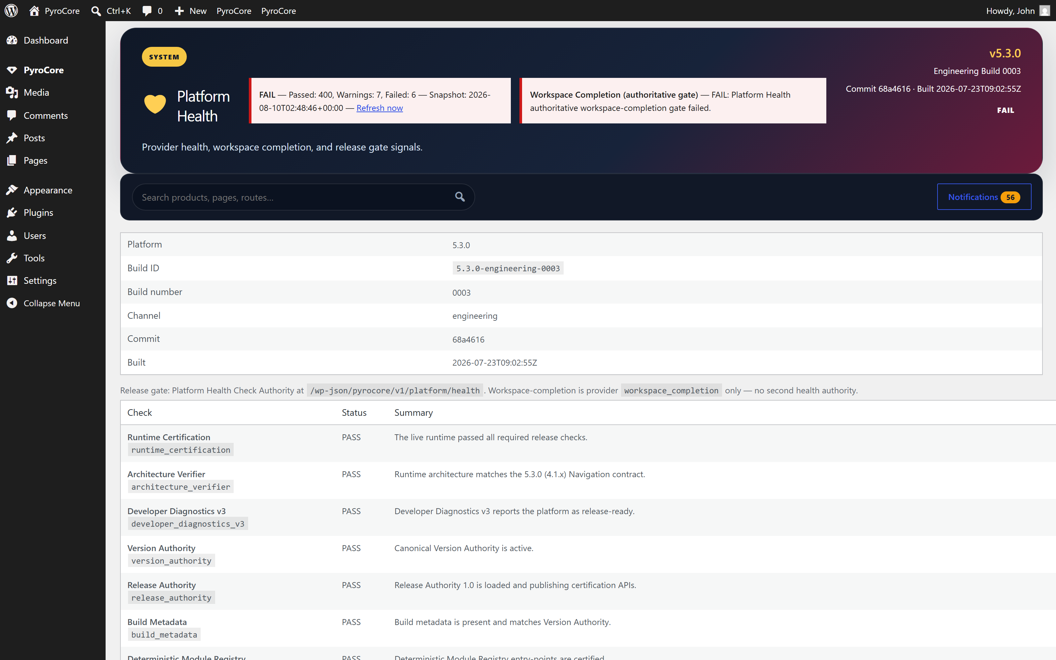Click the Workspace Completion (authoritative gate) notice
Screen dimensions: 1056x660
[x=673, y=101]
